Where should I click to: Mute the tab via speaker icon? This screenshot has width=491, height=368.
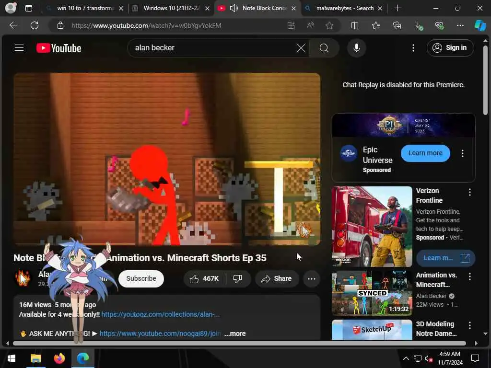tap(234, 8)
